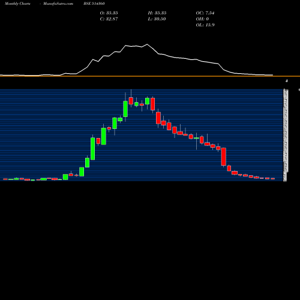Screen dimensions: 300x300
Task: Click the OH: 0 value
Action: tap(202, 19)
